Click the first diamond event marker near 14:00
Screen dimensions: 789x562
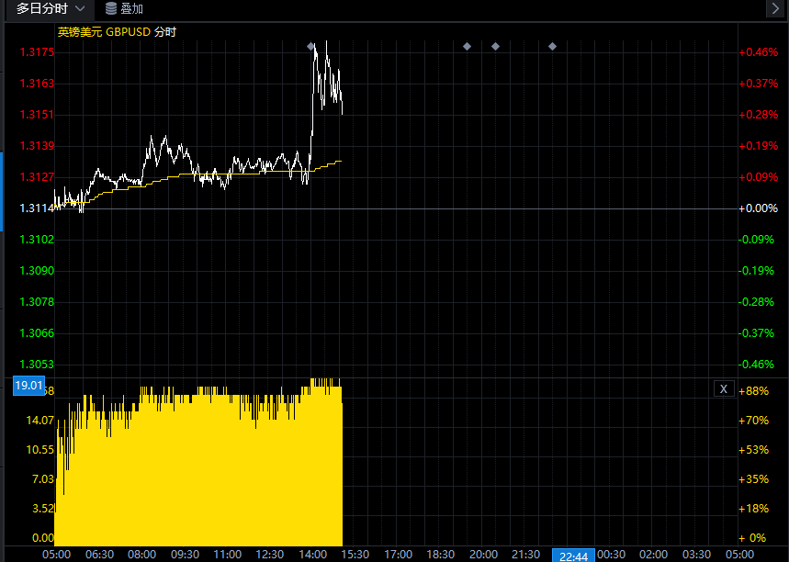(x=311, y=46)
